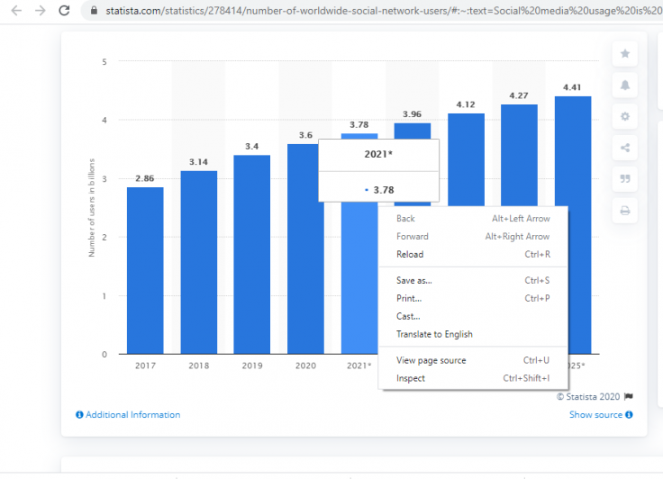Click the 2019 bar valued 3.4
The image size is (663, 479).
pos(252,255)
